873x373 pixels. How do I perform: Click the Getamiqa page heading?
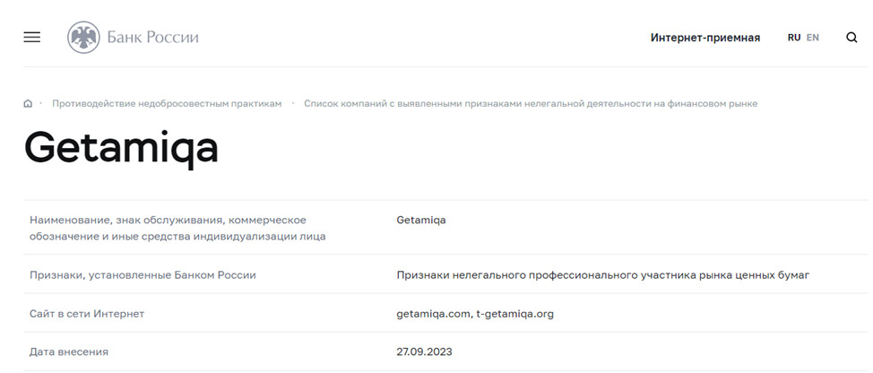click(x=121, y=149)
